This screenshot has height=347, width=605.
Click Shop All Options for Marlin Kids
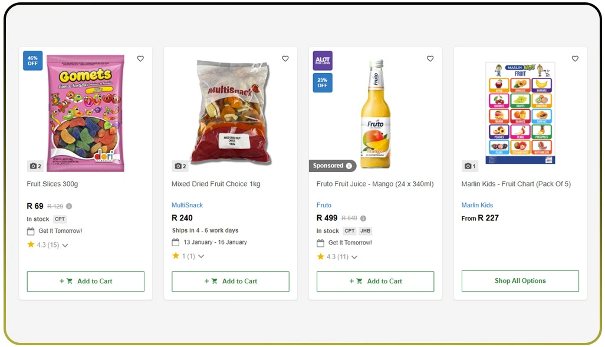click(519, 281)
